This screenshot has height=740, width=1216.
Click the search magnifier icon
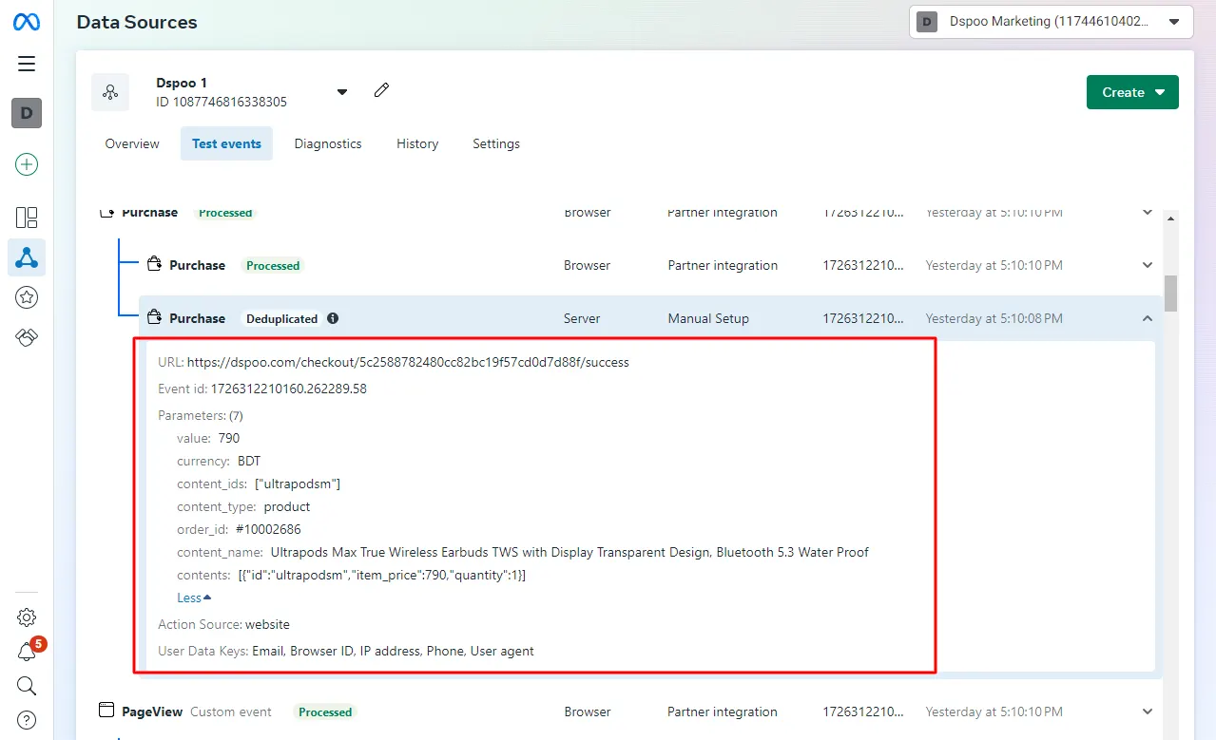coord(27,686)
